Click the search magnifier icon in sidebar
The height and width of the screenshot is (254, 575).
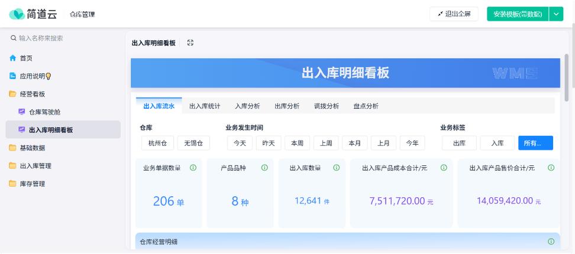pyautogui.click(x=13, y=38)
